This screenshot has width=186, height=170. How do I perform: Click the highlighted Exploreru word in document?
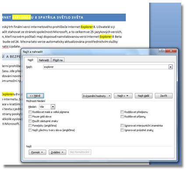[8, 94]
